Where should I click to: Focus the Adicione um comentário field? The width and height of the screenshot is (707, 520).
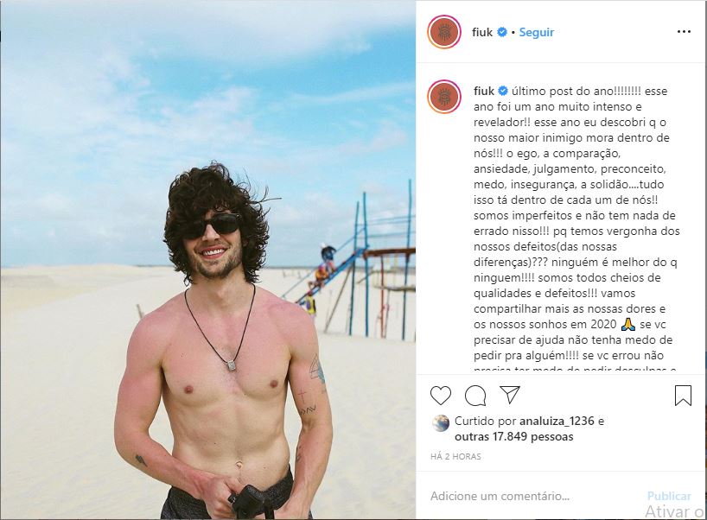[532, 496]
